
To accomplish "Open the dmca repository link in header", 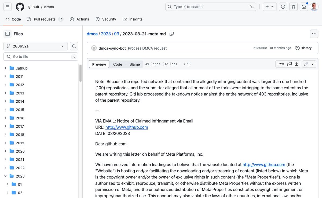I will click(49, 7).
